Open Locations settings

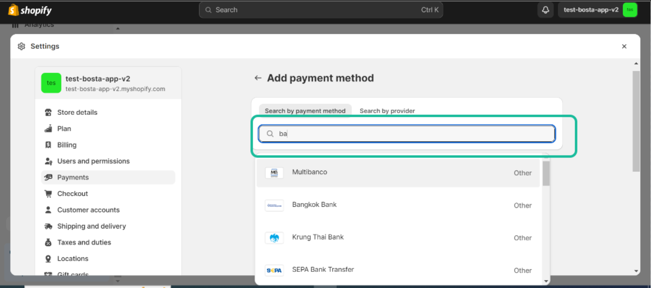pos(108,258)
